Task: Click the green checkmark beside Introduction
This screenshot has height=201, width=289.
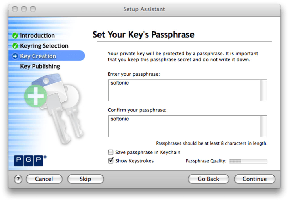Action: click(15, 36)
